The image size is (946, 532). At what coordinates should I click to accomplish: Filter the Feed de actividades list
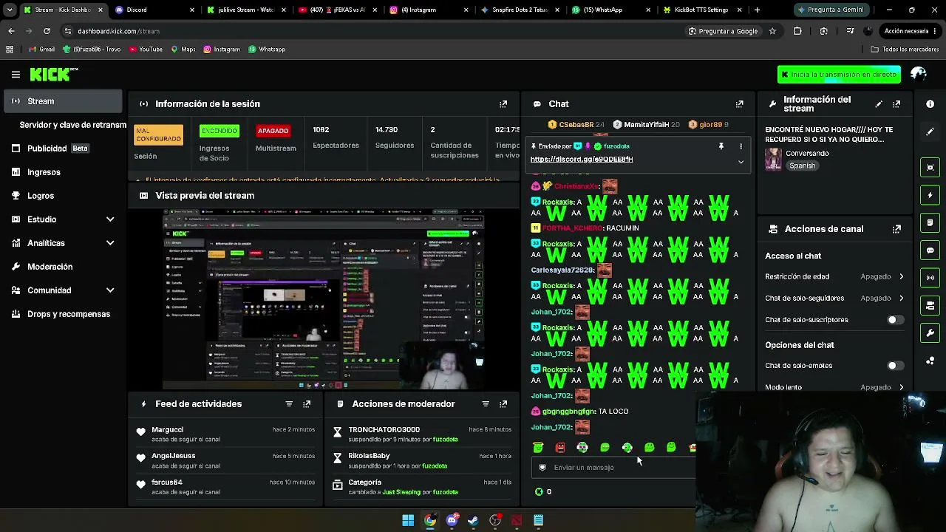pyautogui.click(x=289, y=404)
